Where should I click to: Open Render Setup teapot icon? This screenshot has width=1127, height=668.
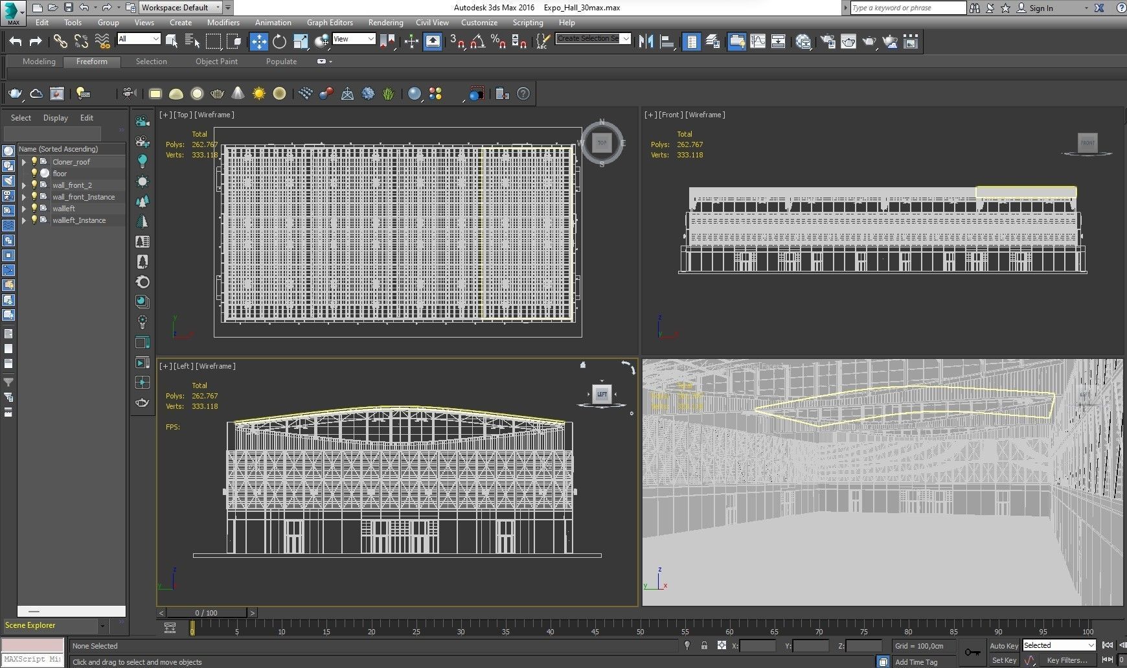(x=828, y=41)
